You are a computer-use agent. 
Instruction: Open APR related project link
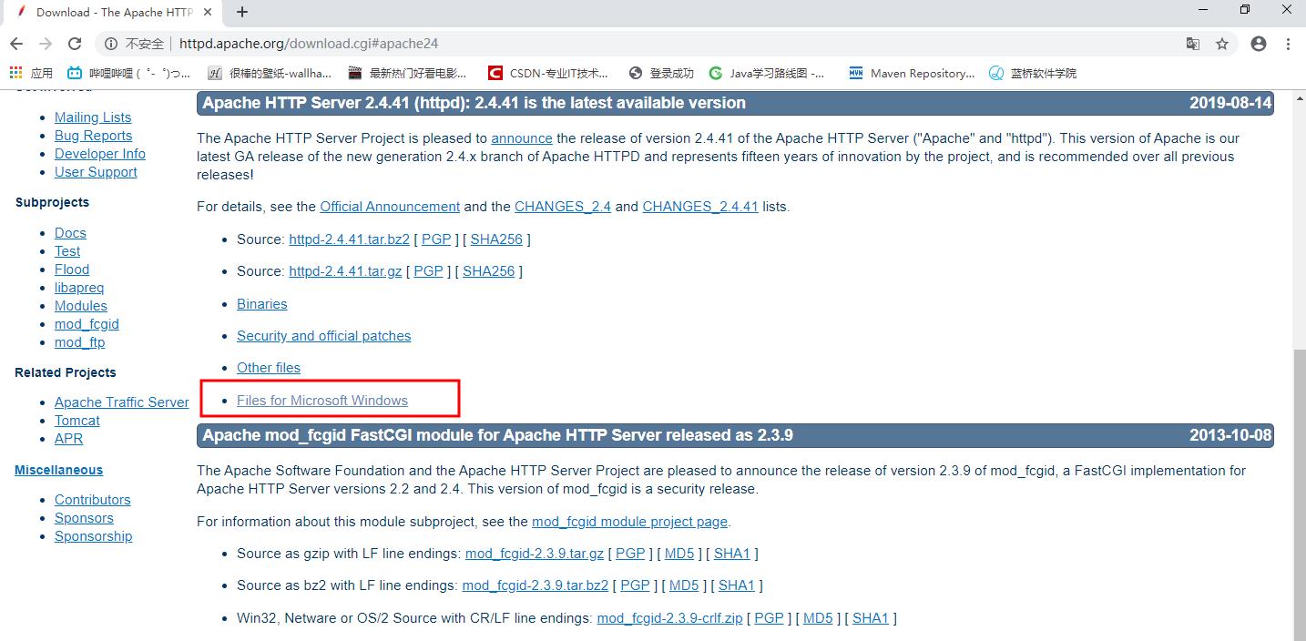click(x=68, y=439)
